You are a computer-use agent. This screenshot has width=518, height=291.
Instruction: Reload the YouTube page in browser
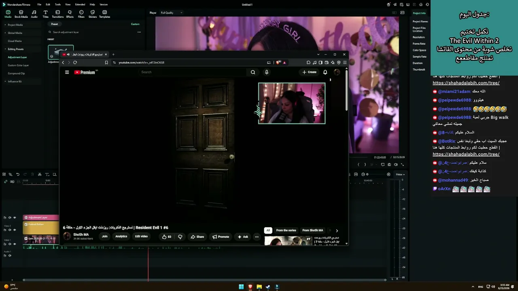75,63
